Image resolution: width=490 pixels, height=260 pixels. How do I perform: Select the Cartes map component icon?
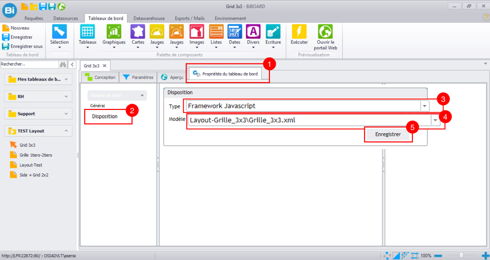(x=138, y=32)
